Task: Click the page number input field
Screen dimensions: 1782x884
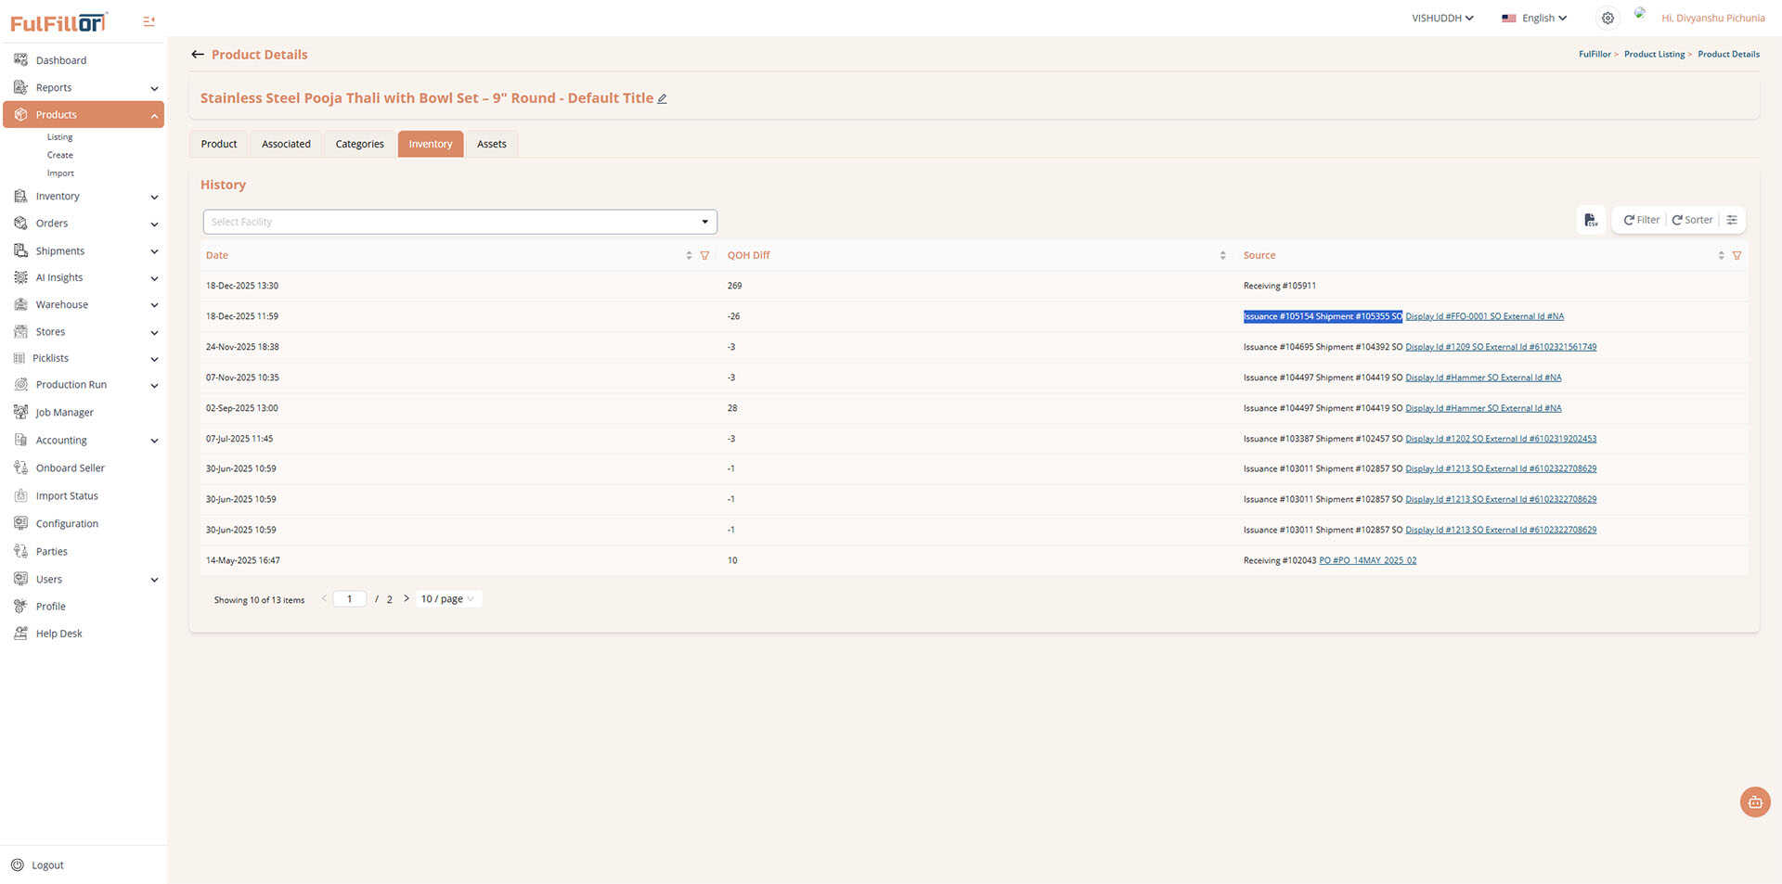Action: tap(349, 598)
